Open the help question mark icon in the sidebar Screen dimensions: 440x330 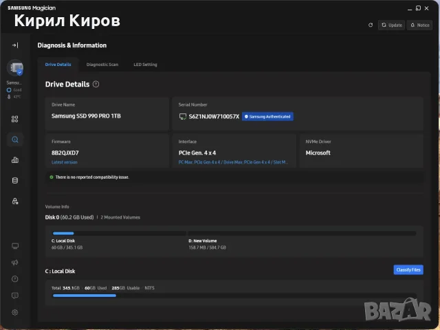[x=15, y=279]
